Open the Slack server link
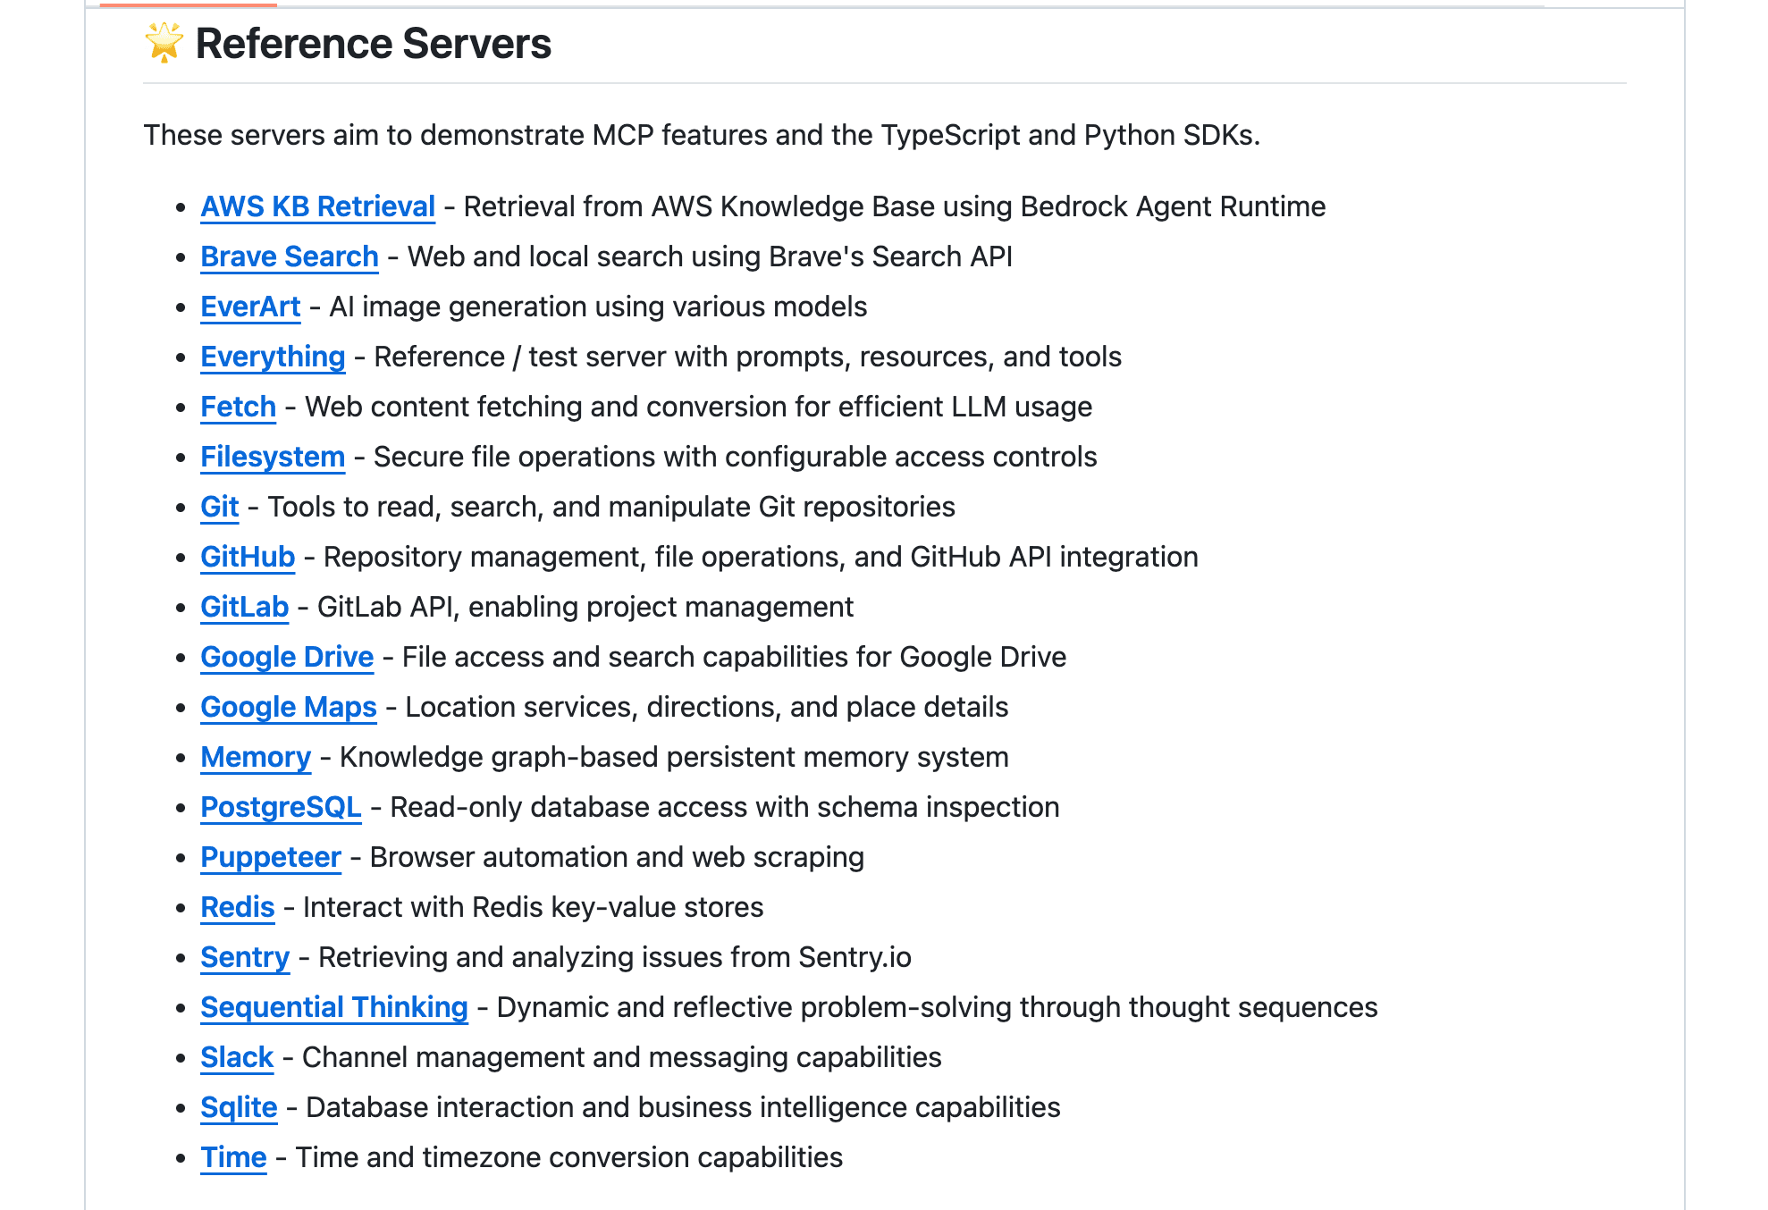The width and height of the screenshot is (1768, 1210). click(x=237, y=1057)
